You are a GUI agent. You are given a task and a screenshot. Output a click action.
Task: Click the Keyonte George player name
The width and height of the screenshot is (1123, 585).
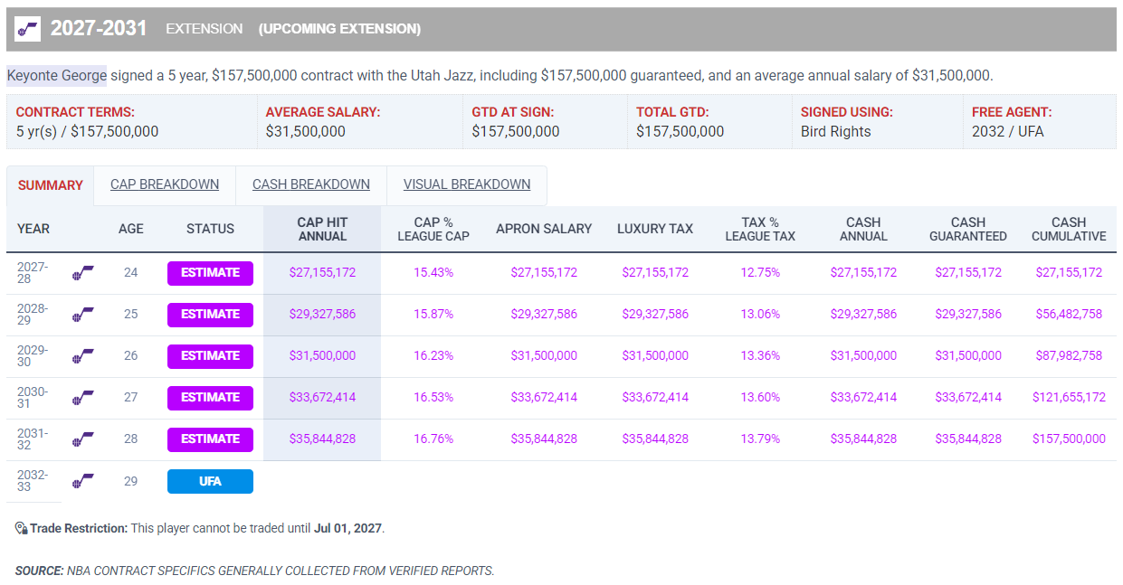point(57,75)
